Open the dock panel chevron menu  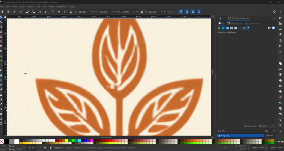274,18
